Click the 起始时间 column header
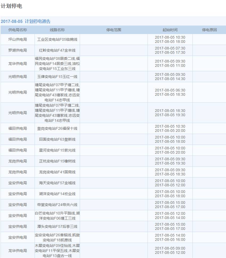Viewport: 226px width, 258px height. point(170,30)
